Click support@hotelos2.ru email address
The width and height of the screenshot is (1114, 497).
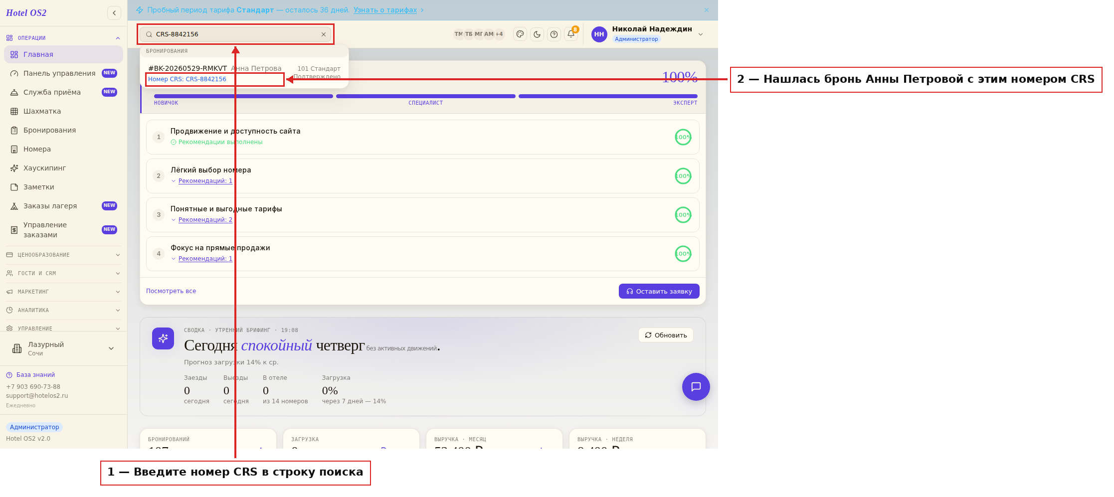[x=37, y=396]
